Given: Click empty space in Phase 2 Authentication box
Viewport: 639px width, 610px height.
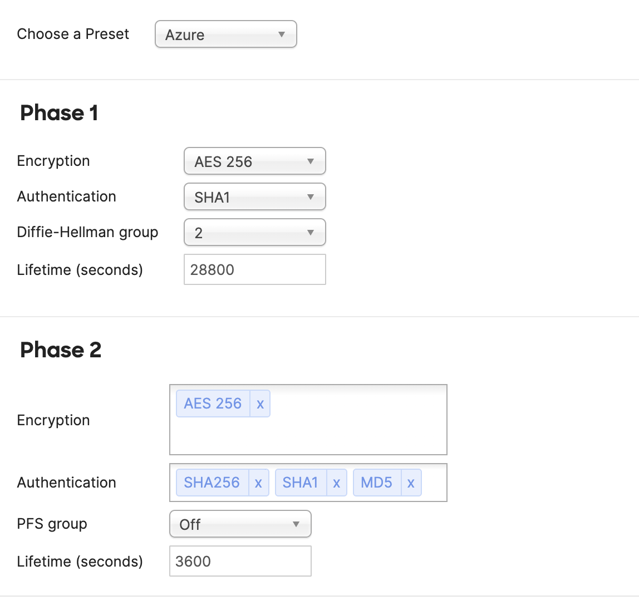Looking at the screenshot, I should click(434, 483).
